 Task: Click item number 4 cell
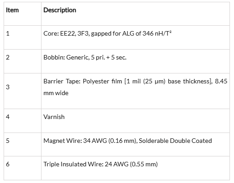coord(23,121)
